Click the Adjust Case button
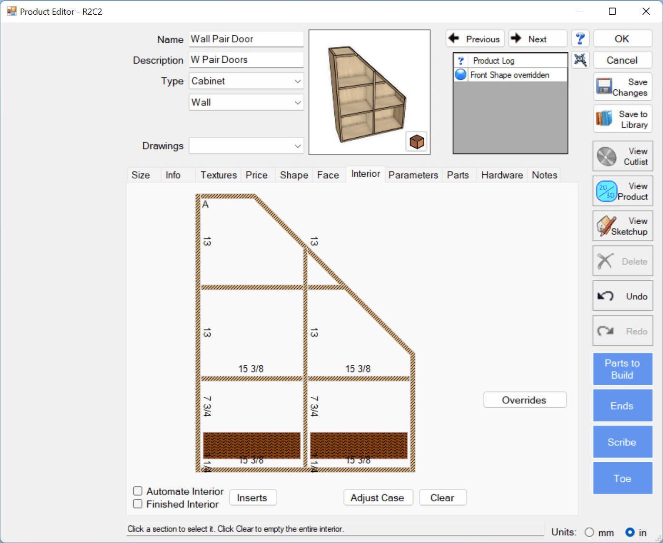This screenshot has height=543, width=663. click(x=378, y=497)
